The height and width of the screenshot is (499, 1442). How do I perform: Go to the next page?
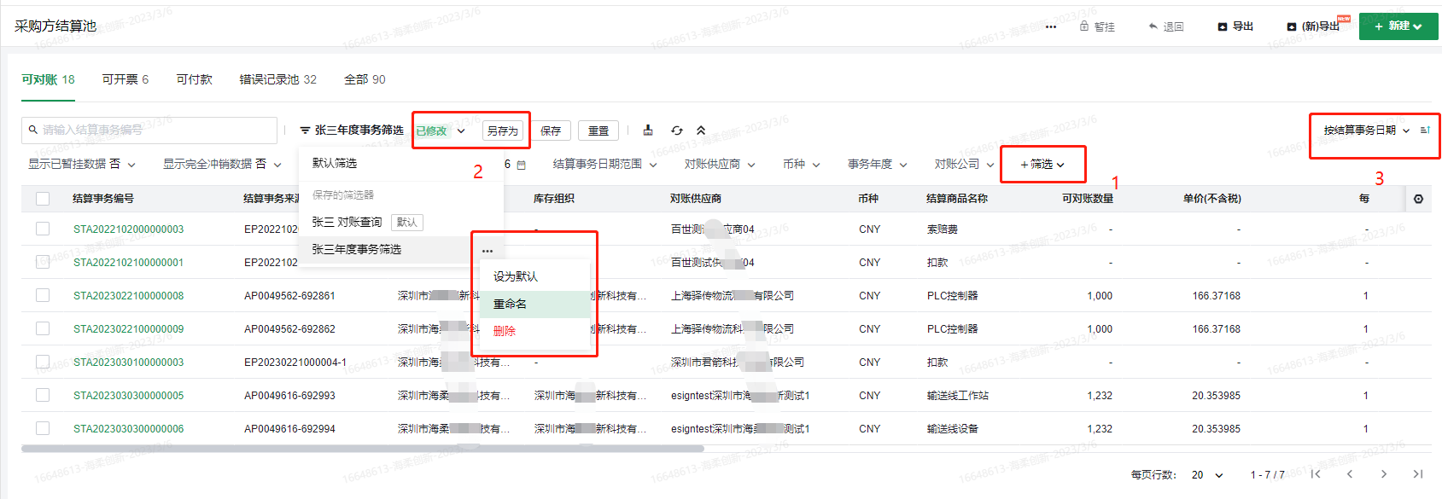[x=1384, y=474]
